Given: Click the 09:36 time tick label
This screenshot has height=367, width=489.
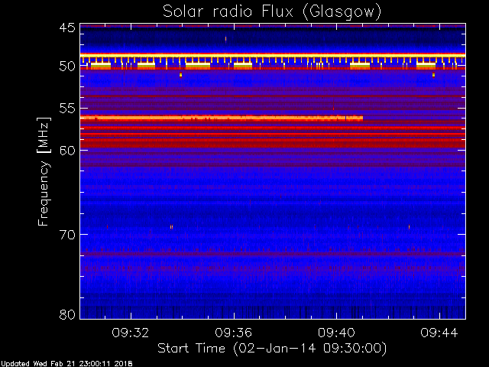Looking at the screenshot, I should coord(233,333).
